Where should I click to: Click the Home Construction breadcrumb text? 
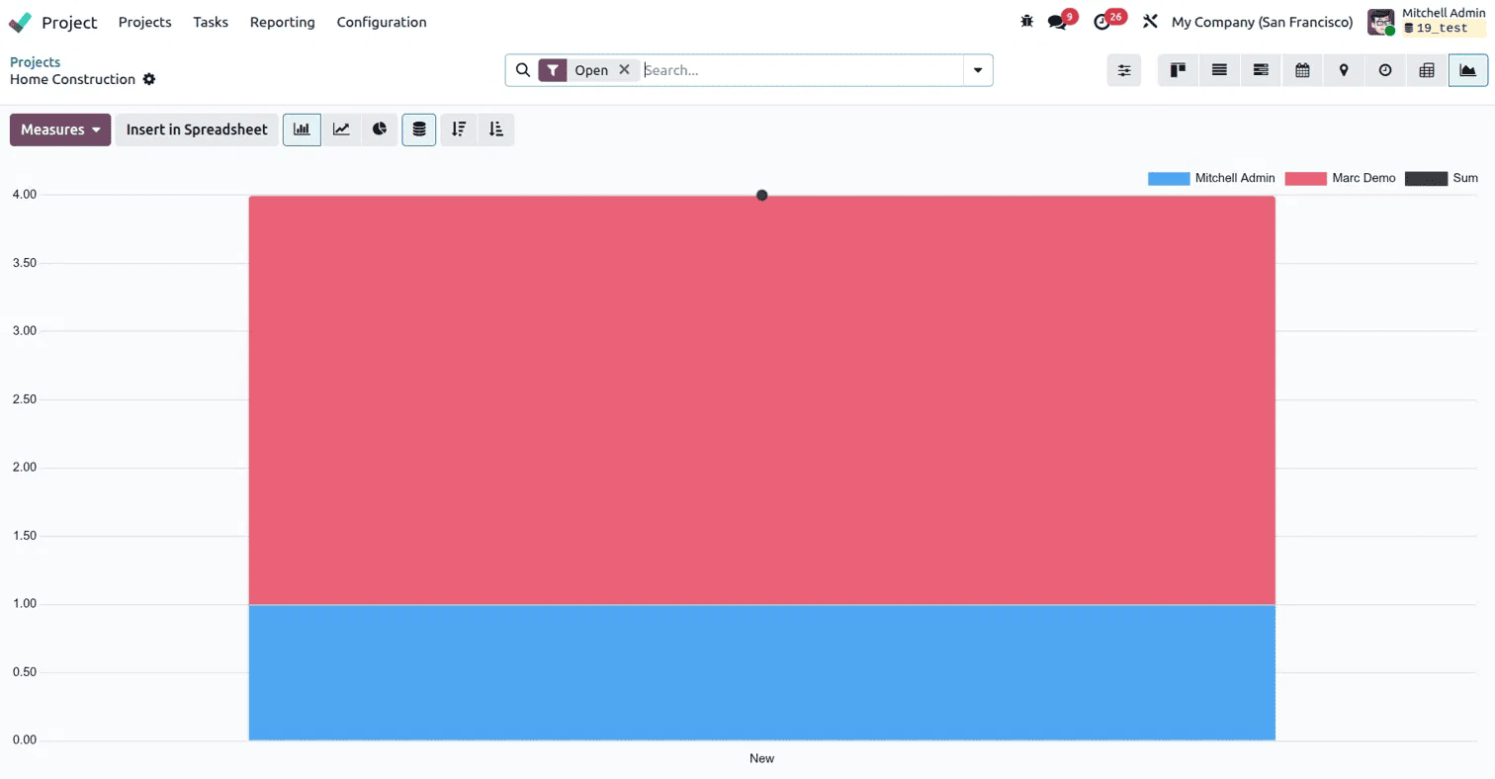(x=72, y=79)
